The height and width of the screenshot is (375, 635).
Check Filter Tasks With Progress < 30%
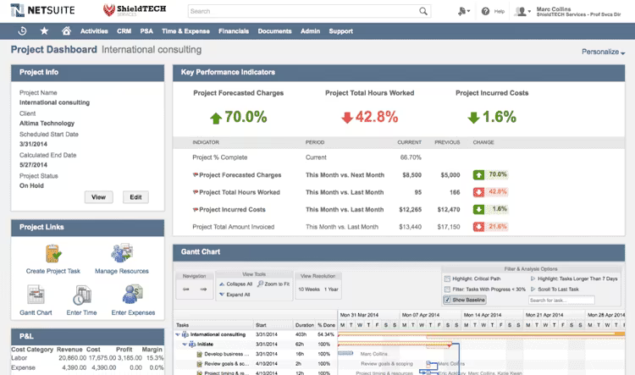point(447,290)
